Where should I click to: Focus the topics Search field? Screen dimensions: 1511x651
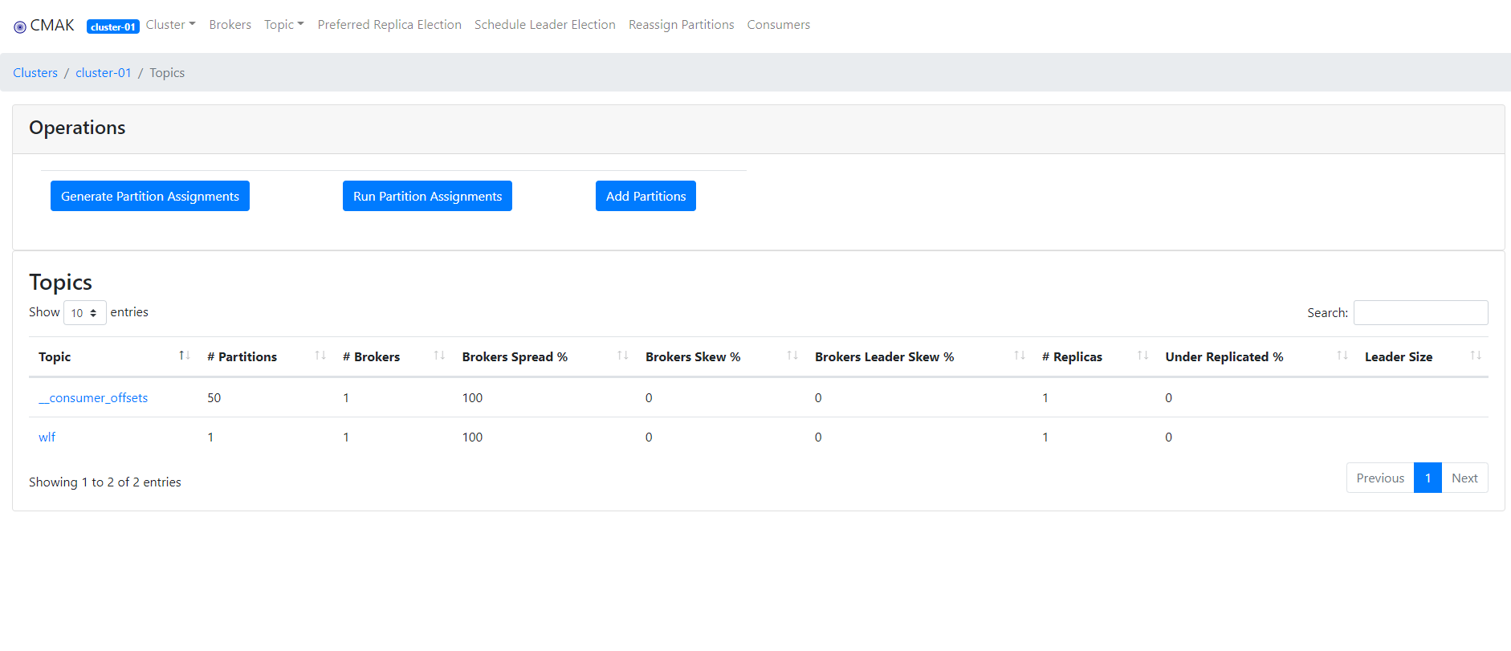pyautogui.click(x=1420, y=312)
